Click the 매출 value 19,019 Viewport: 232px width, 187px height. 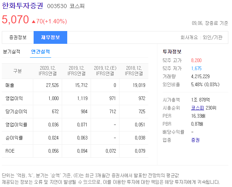pos(139,85)
